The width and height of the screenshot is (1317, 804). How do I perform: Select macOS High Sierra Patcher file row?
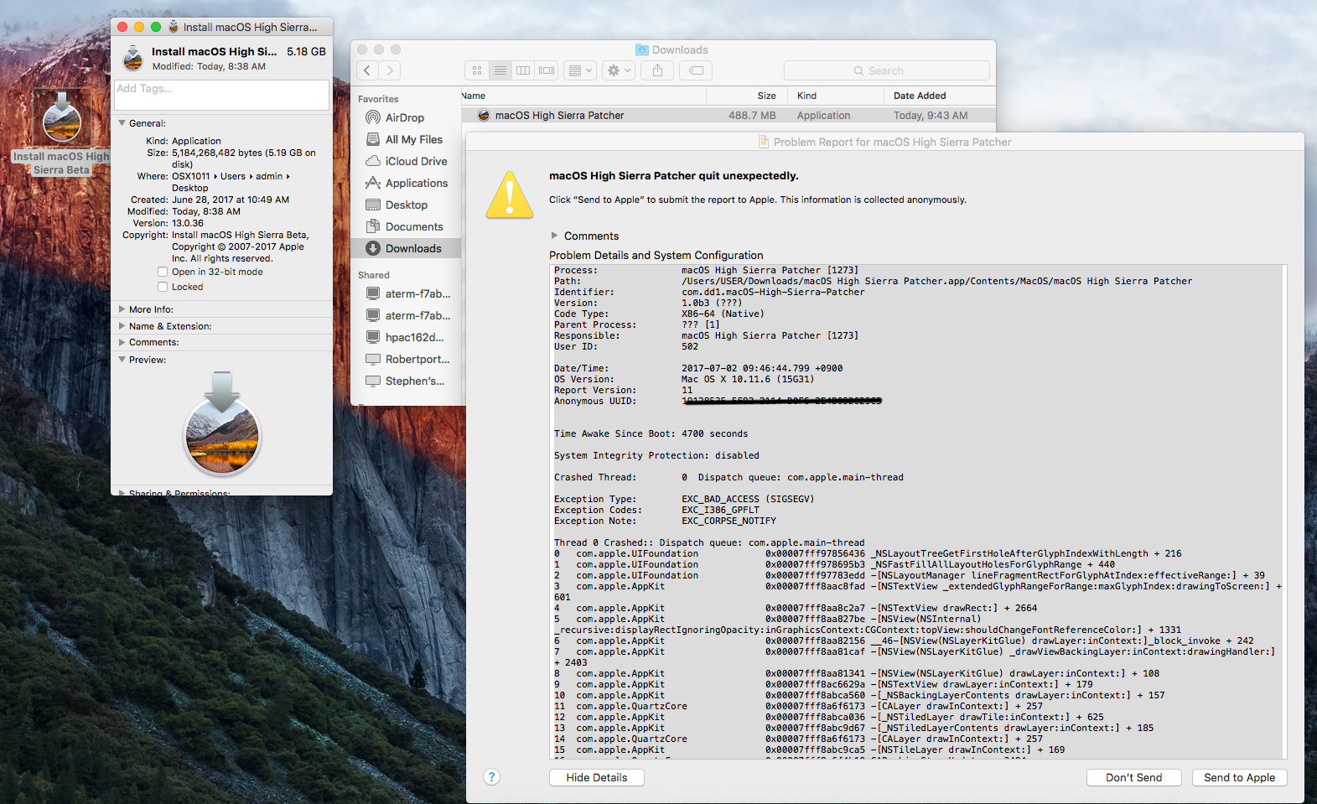(728, 115)
